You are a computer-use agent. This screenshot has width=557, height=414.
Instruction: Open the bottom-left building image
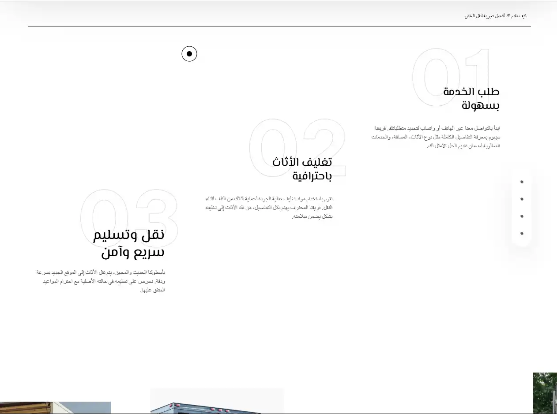(x=55, y=407)
